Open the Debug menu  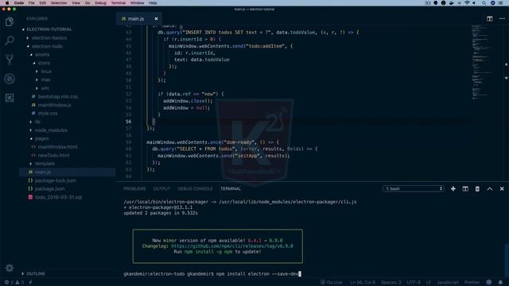(x=100, y=3)
